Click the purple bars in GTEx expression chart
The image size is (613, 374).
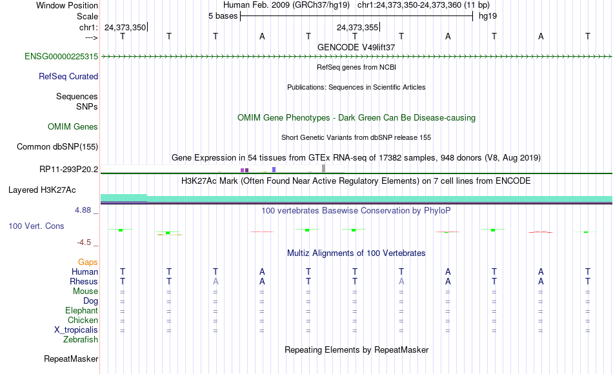click(x=245, y=170)
